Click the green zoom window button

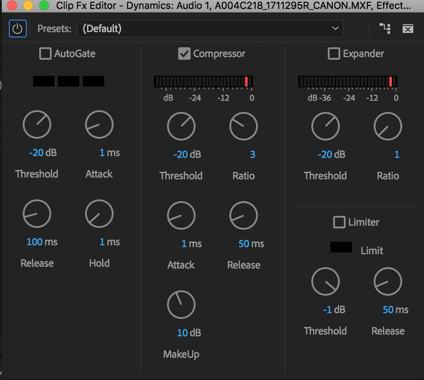(44, 5)
